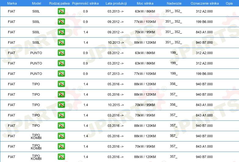Click FIAT brand in PUNTO 07.2013 row
239x162 pixels.
pos(12,74)
